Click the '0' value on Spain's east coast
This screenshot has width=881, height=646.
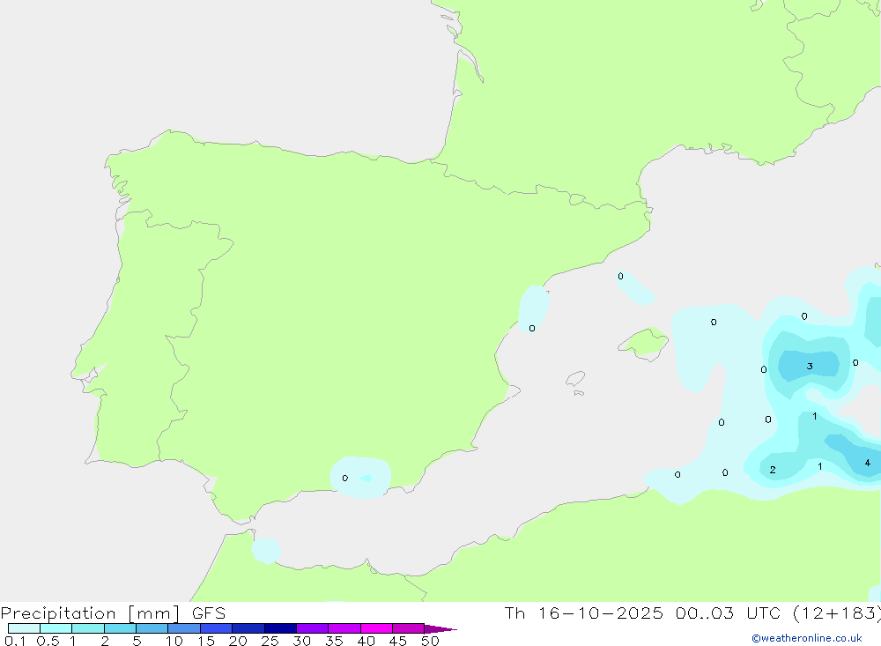[x=532, y=329]
